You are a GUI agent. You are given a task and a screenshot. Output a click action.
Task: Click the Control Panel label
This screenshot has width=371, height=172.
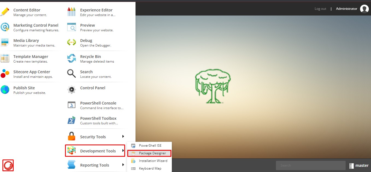click(x=93, y=88)
